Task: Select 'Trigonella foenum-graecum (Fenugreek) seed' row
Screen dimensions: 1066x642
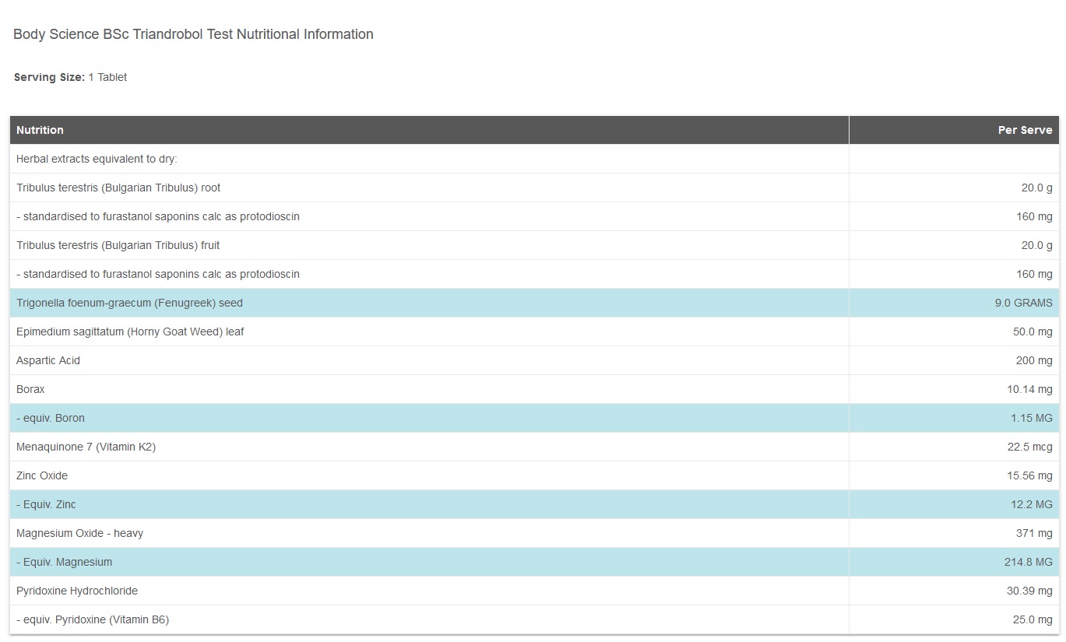Action: point(534,303)
